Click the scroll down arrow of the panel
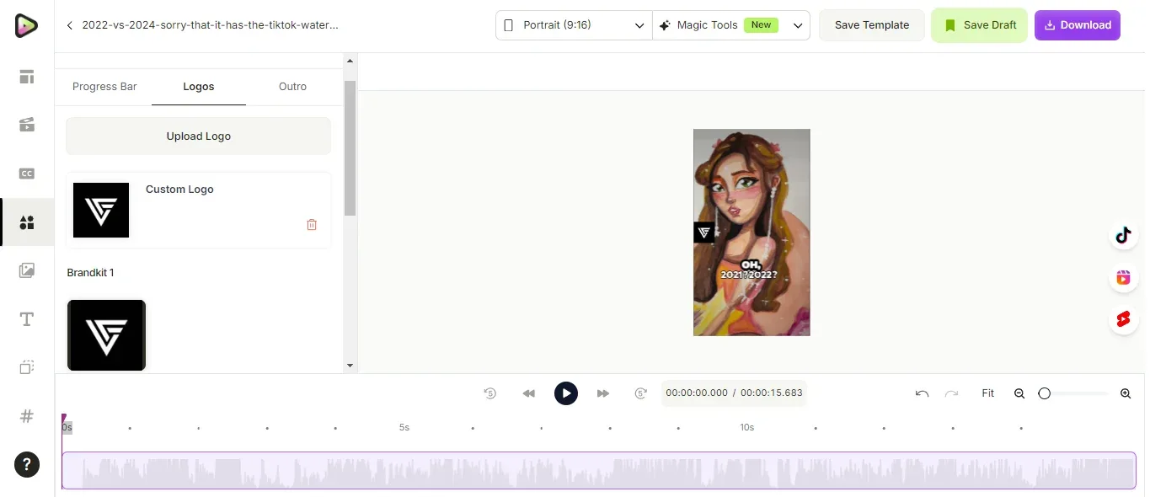Image resolution: width=1150 pixels, height=497 pixels. pos(350,366)
